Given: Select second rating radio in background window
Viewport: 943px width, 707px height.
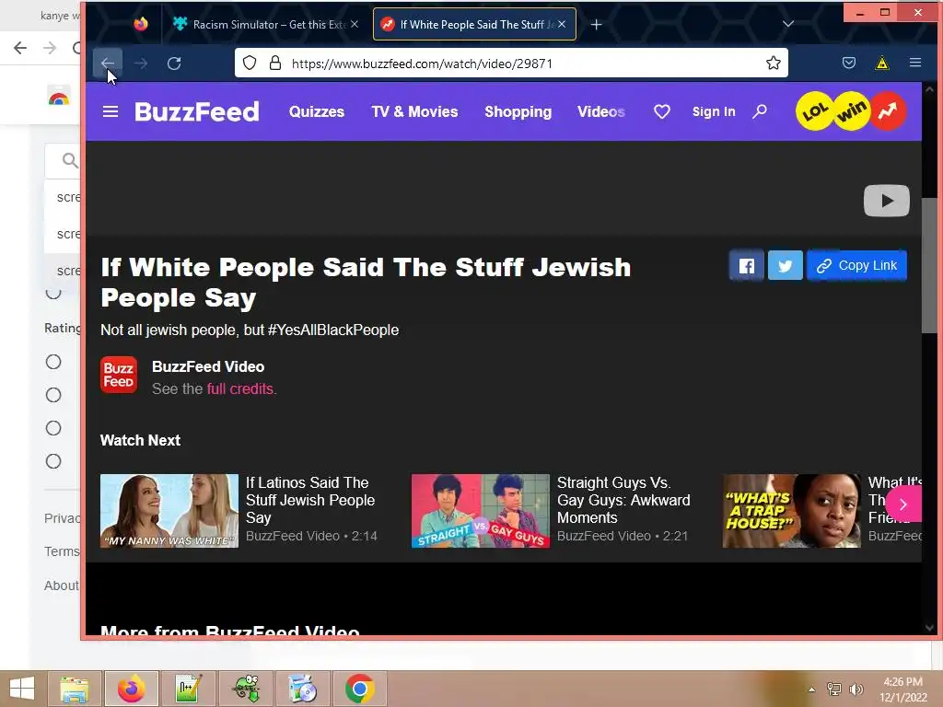Looking at the screenshot, I should tap(53, 395).
